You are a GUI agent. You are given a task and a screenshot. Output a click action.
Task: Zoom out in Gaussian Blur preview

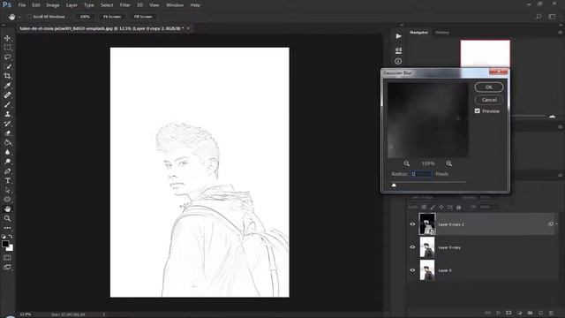[x=406, y=163]
